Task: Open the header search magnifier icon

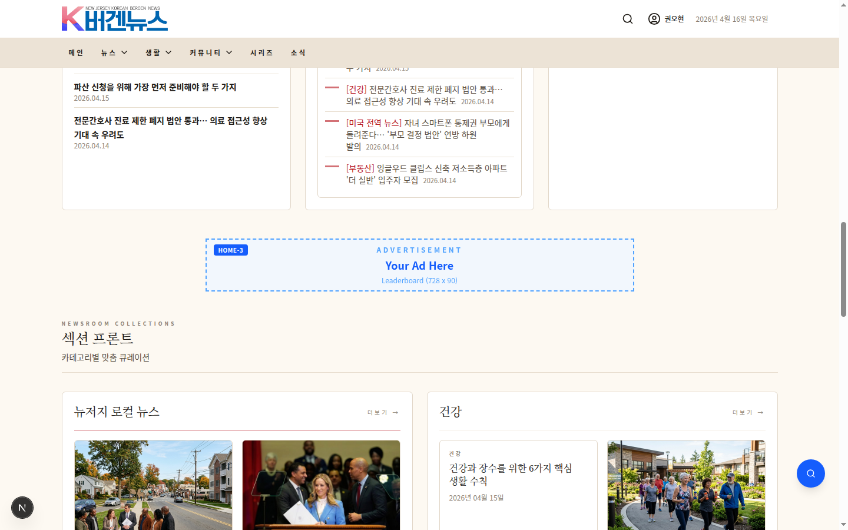Action: 628,19
